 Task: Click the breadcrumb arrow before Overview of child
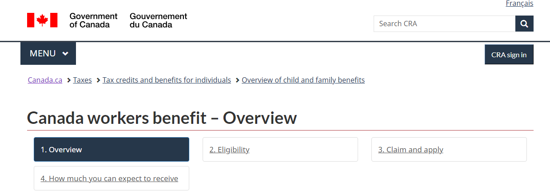pos(238,80)
